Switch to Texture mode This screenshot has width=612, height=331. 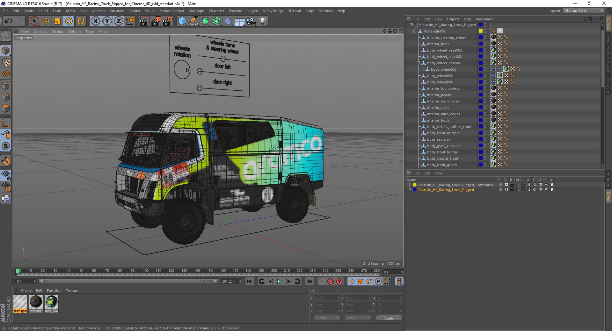click(6, 62)
